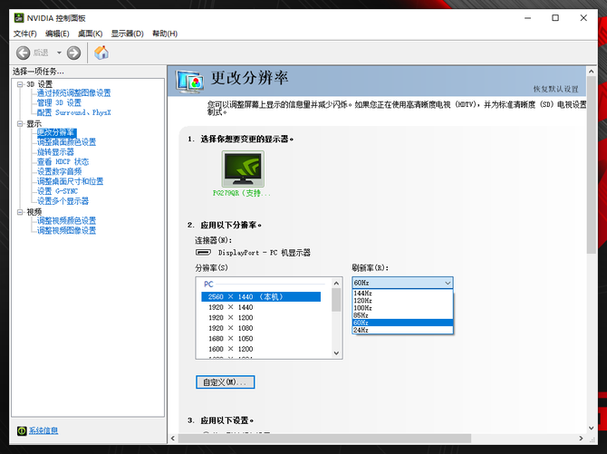607x454 pixels.
Task: Click the 自定义(M)... button
Action: pos(225,382)
